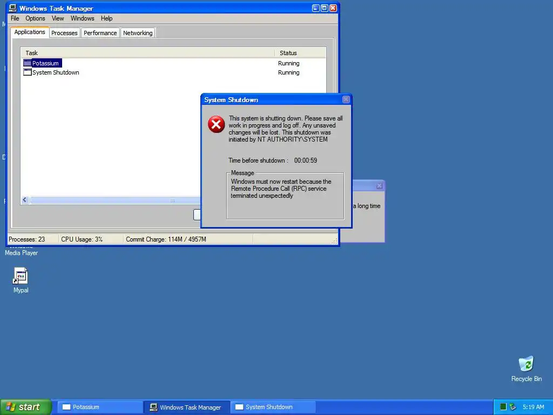Close the Windows Task Manager window
553x415 pixels.
[333, 8]
